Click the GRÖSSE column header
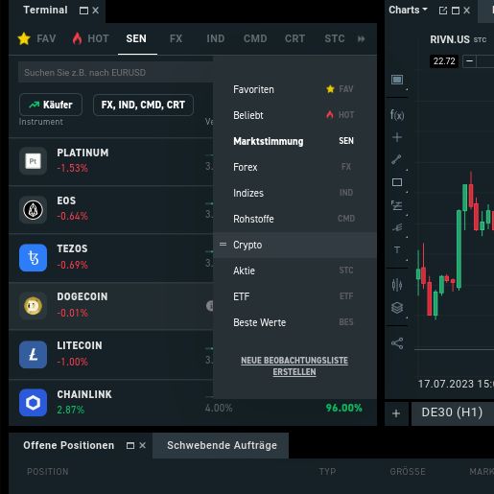 click(x=408, y=472)
